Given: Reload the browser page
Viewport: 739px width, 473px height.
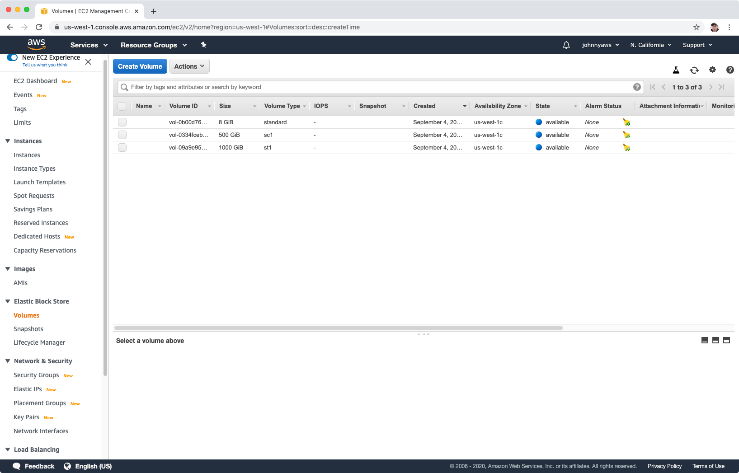Looking at the screenshot, I should 39,27.
